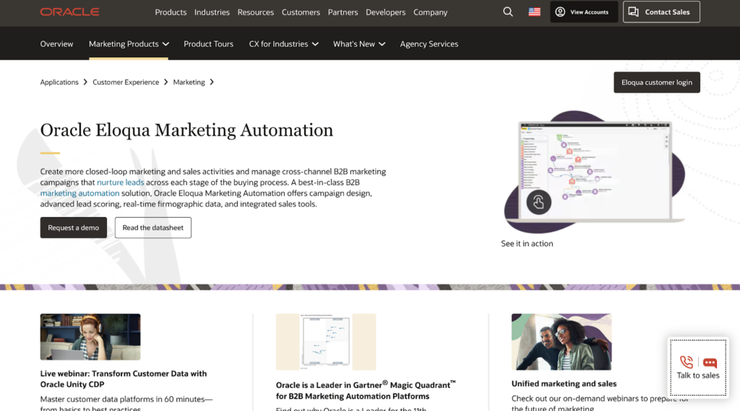Follow the Marketing breadcrumb link
740x411 pixels.
189,82
